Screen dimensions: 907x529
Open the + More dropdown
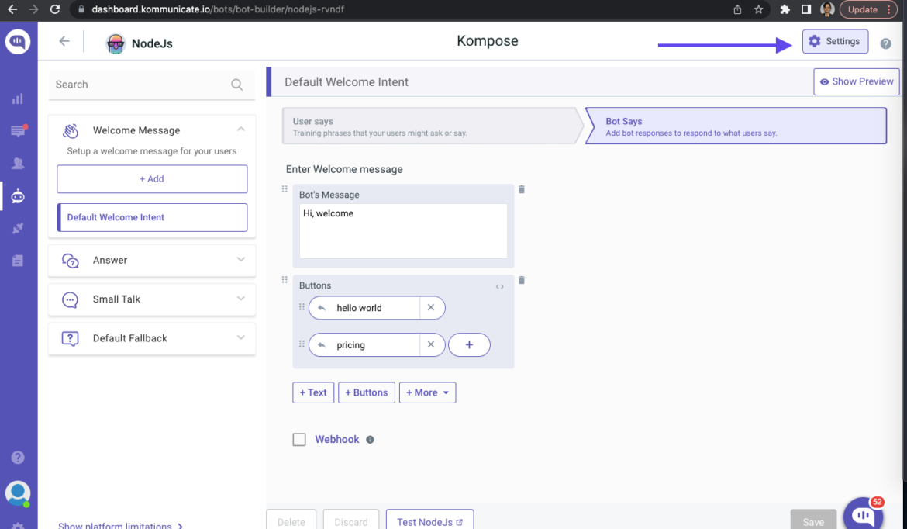[427, 392]
